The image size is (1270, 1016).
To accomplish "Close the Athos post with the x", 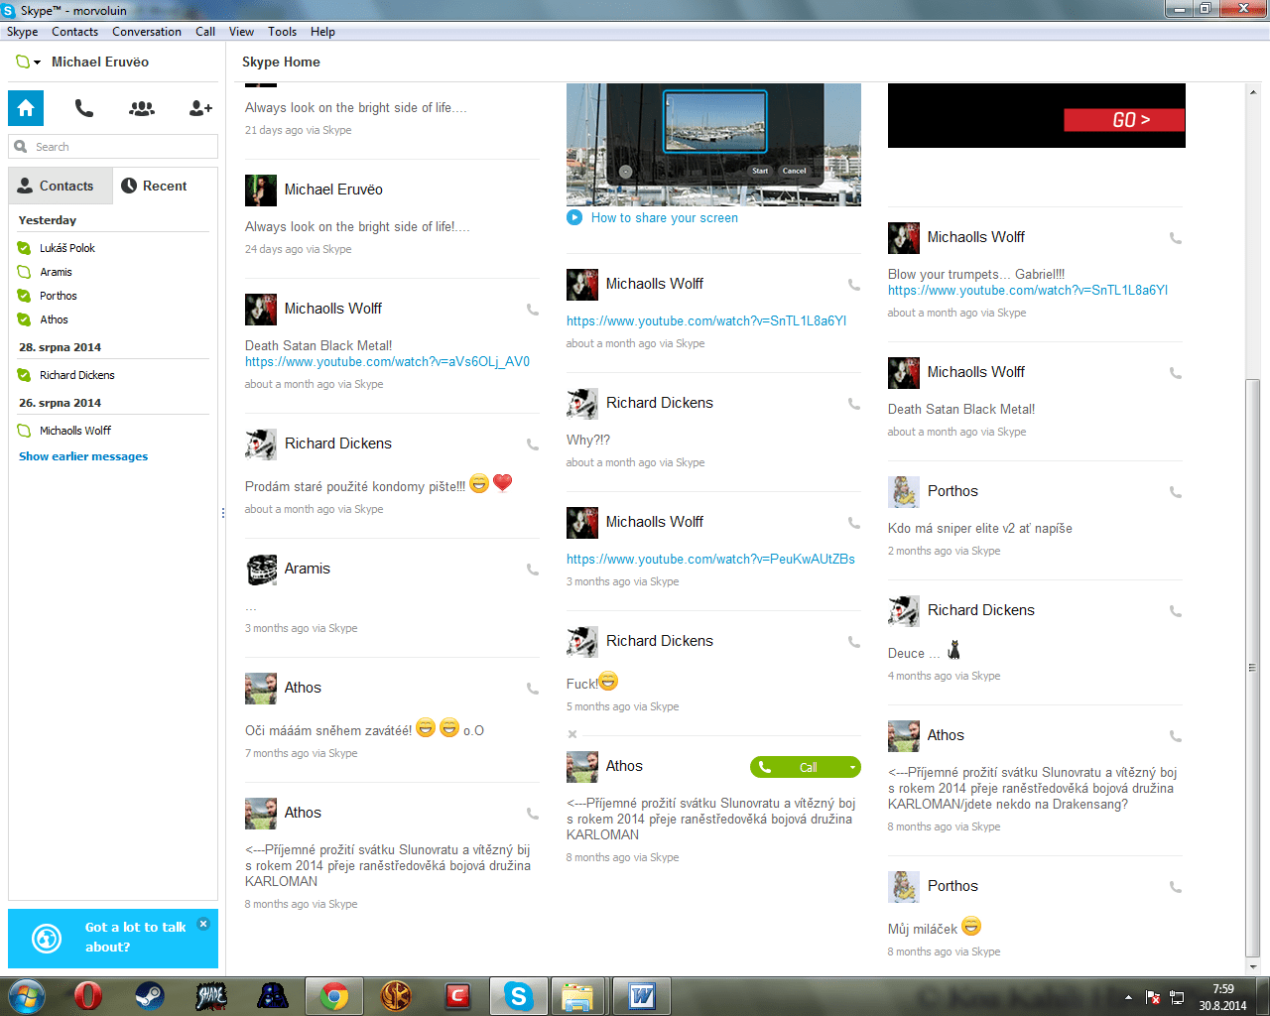I will coord(572,734).
